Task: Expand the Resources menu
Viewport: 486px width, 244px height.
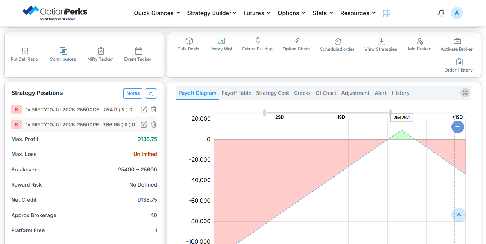Action: point(358,13)
